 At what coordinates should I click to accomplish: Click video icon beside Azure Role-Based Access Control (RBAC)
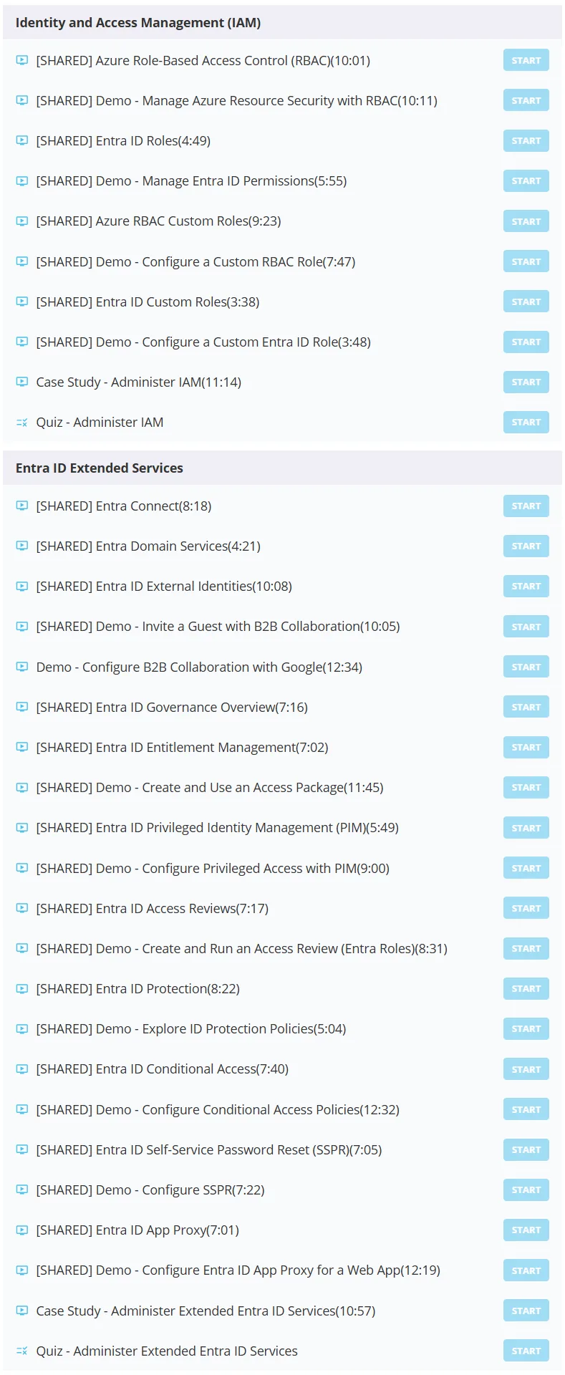pyautogui.click(x=21, y=60)
